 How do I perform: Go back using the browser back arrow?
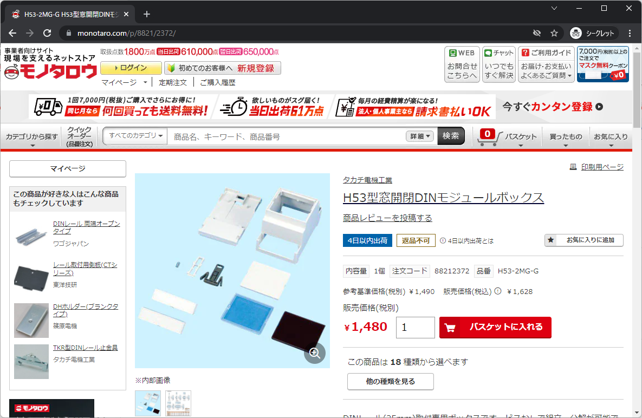click(12, 33)
